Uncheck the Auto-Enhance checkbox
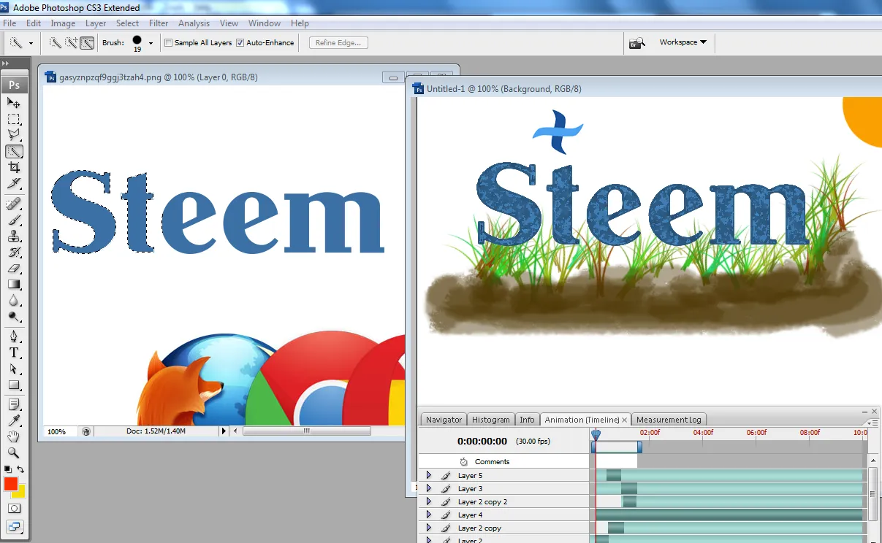 coord(240,43)
